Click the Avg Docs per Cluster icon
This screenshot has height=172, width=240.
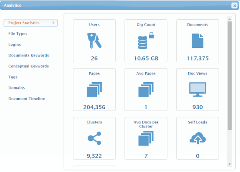pyautogui.click(x=146, y=138)
